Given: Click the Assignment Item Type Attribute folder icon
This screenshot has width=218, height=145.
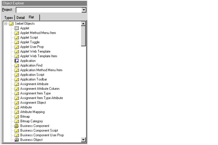Looking at the screenshot, I should (x=17, y=98).
